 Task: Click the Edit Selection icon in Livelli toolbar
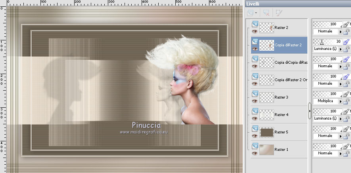point(278,13)
